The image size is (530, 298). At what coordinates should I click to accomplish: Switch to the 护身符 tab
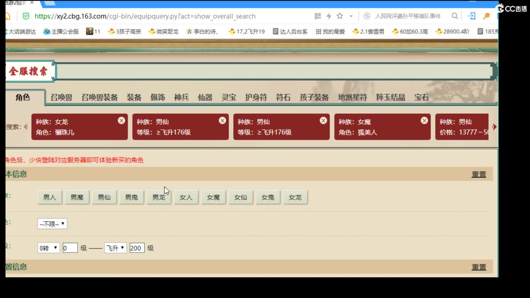pos(256,97)
